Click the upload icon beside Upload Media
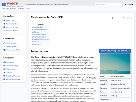The height and width of the screenshot is (102, 136). [4, 47]
